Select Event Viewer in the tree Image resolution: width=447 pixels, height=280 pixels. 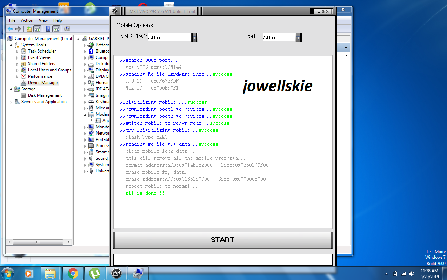tap(40, 57)
